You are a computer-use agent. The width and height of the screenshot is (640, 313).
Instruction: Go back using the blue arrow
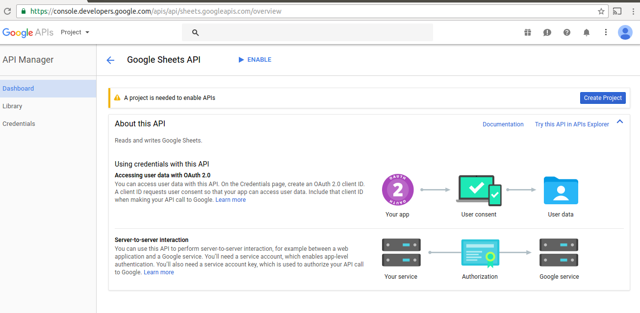pyautogui.click(x=110, y=60)
